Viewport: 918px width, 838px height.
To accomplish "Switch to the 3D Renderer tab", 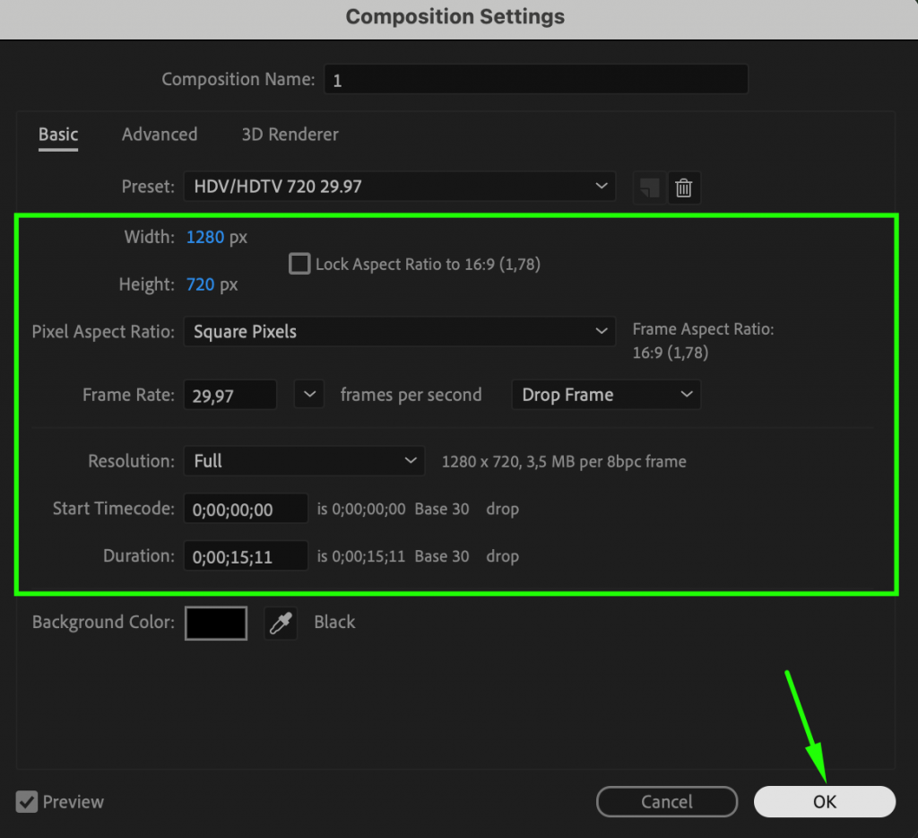I will coord(290,134).
